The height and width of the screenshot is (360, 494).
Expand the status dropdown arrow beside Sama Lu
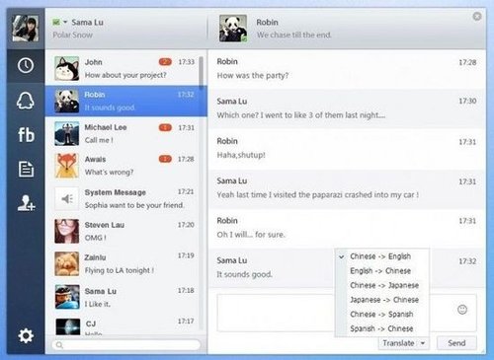65,22
